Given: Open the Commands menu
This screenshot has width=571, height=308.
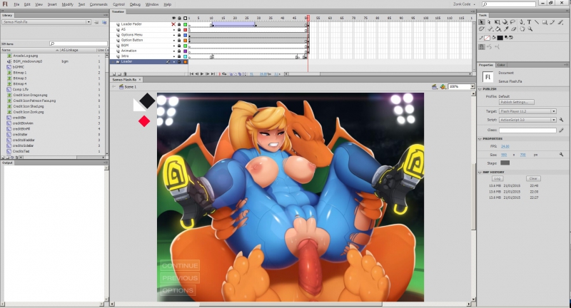Looking at the screenshot, I should coord(98,4).
